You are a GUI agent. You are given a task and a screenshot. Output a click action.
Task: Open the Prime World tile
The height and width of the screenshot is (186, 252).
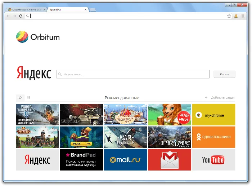point(170,137)
